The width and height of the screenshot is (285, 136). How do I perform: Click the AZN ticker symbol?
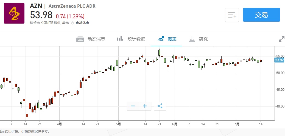pos(36,6)
